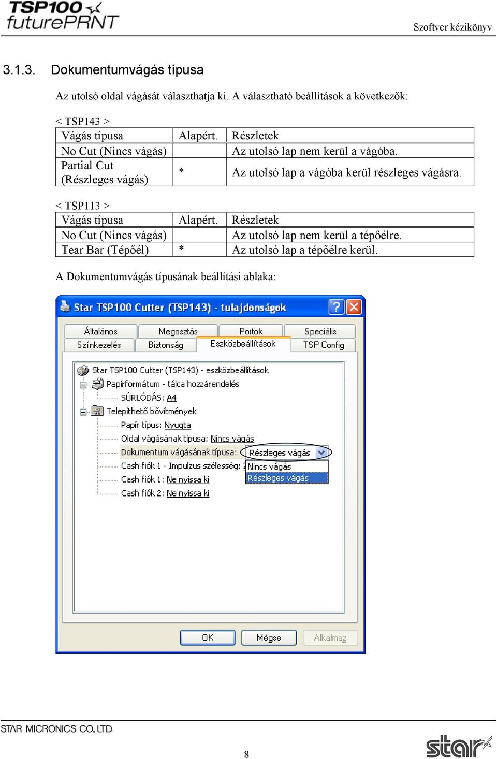This screenshot has height=759, width=497.
Task: Click the Papírformátum paper tray icon
Action: point(97,384)
